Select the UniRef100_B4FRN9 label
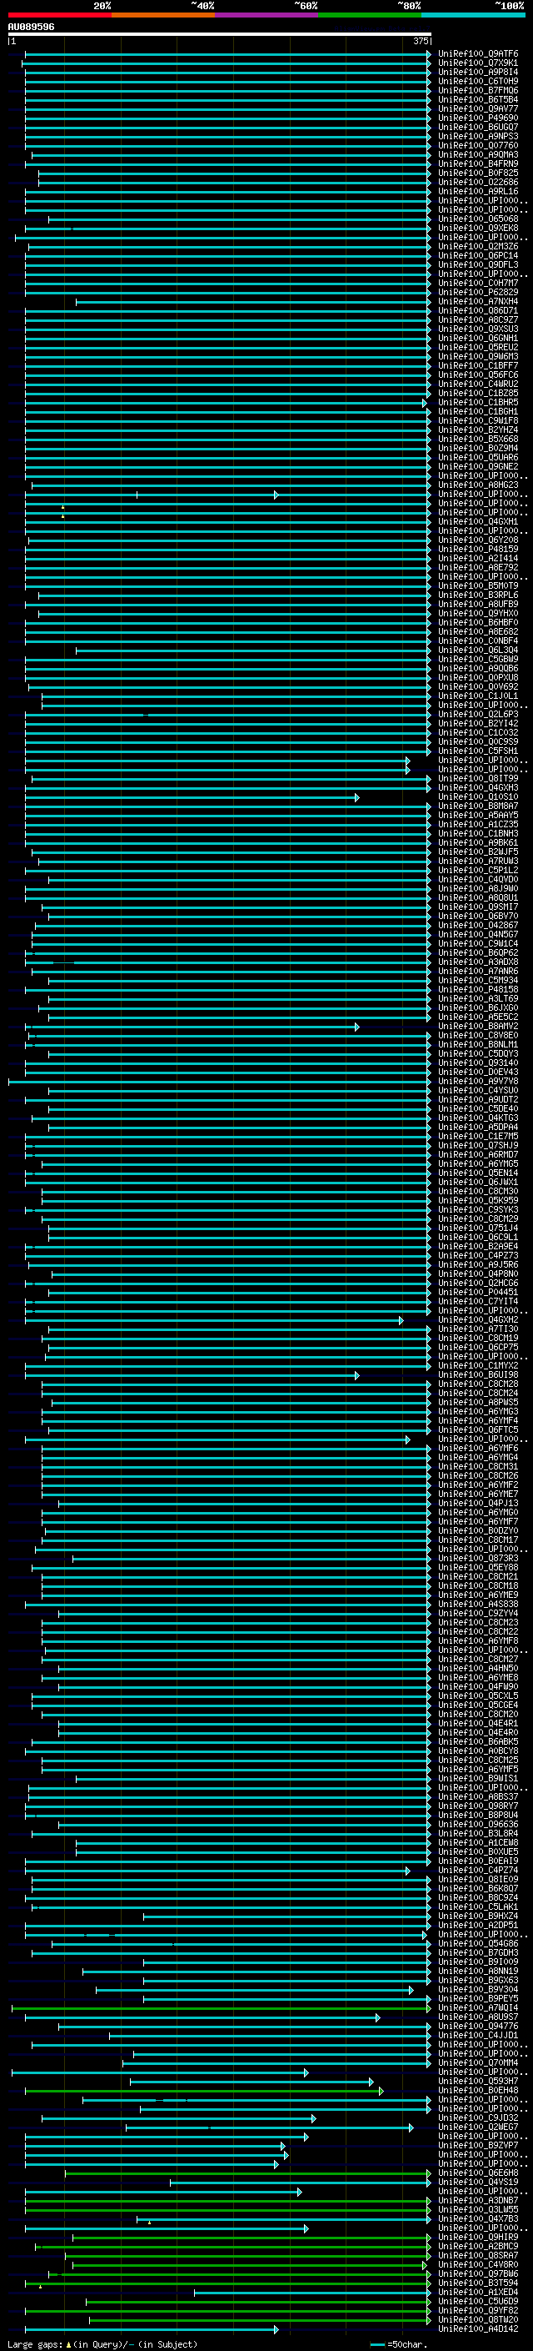The width and height of the screenshot is (533, 2351). [x=478, y=163]
